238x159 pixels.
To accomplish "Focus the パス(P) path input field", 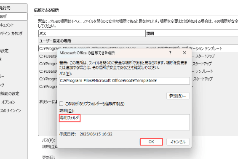I will click(x=124, y=81).
